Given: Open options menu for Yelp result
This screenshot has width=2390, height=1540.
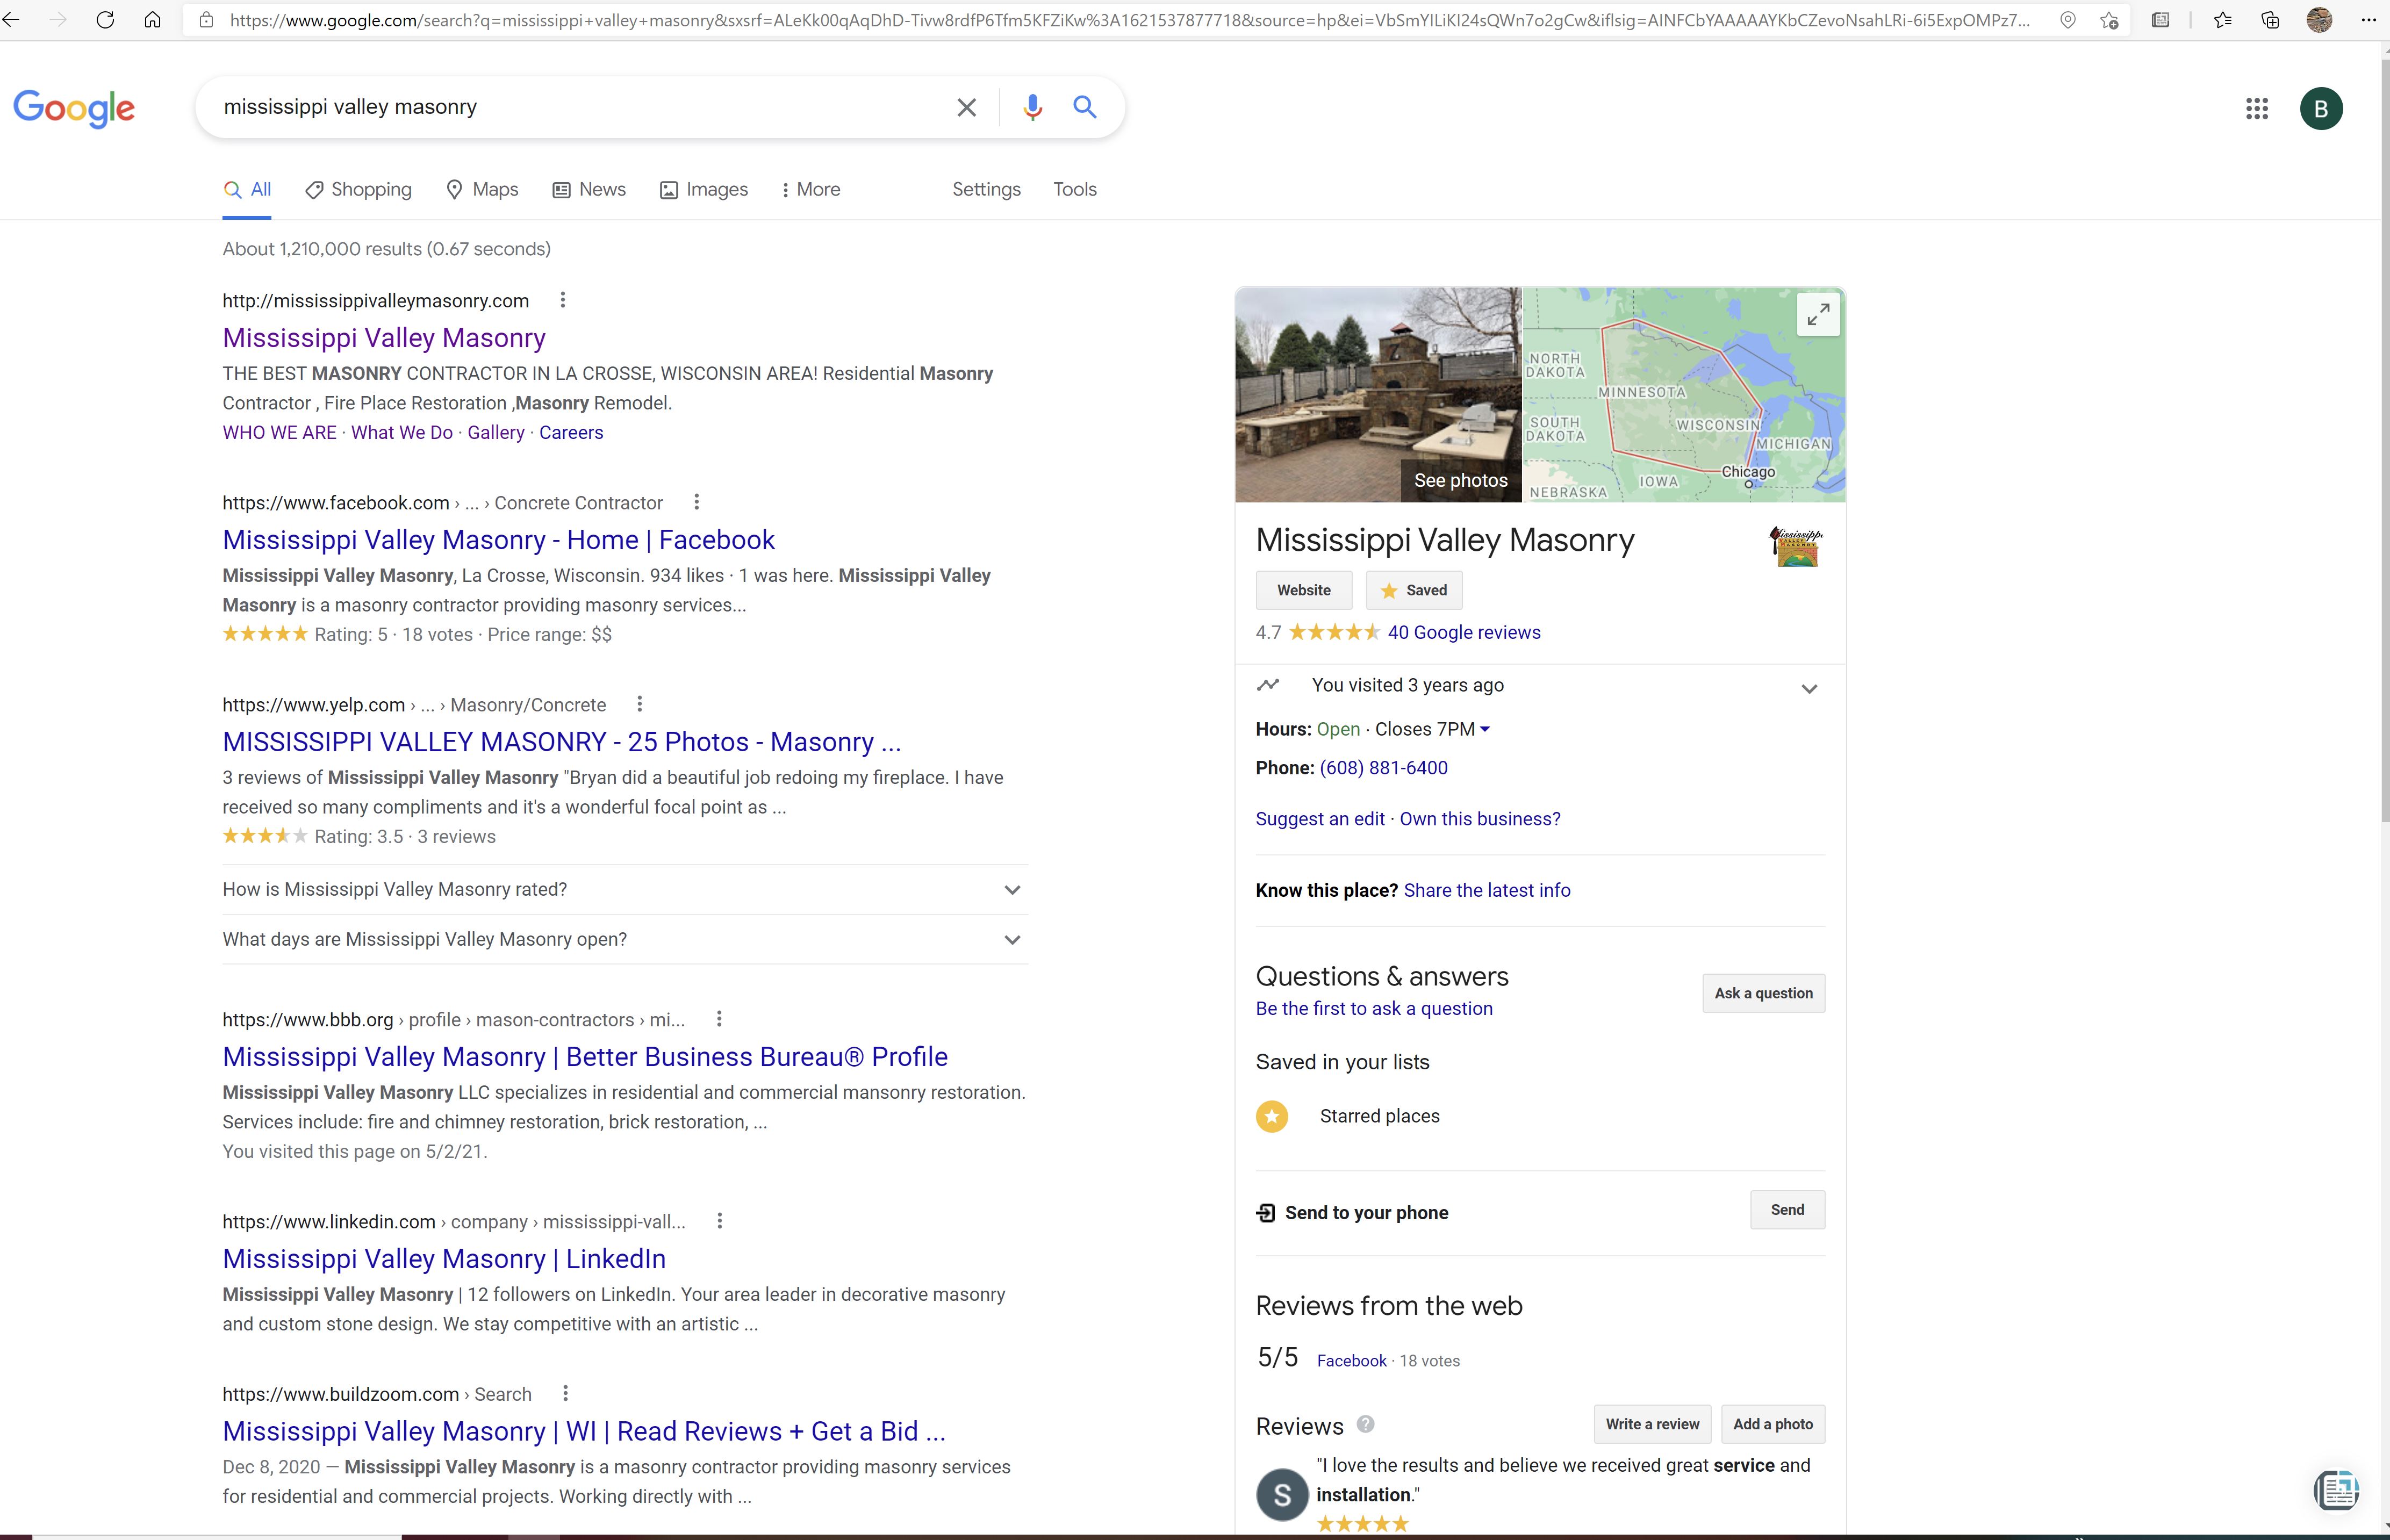Looking at the screenshot, I should pyautogui.click(x=640, y=704).
